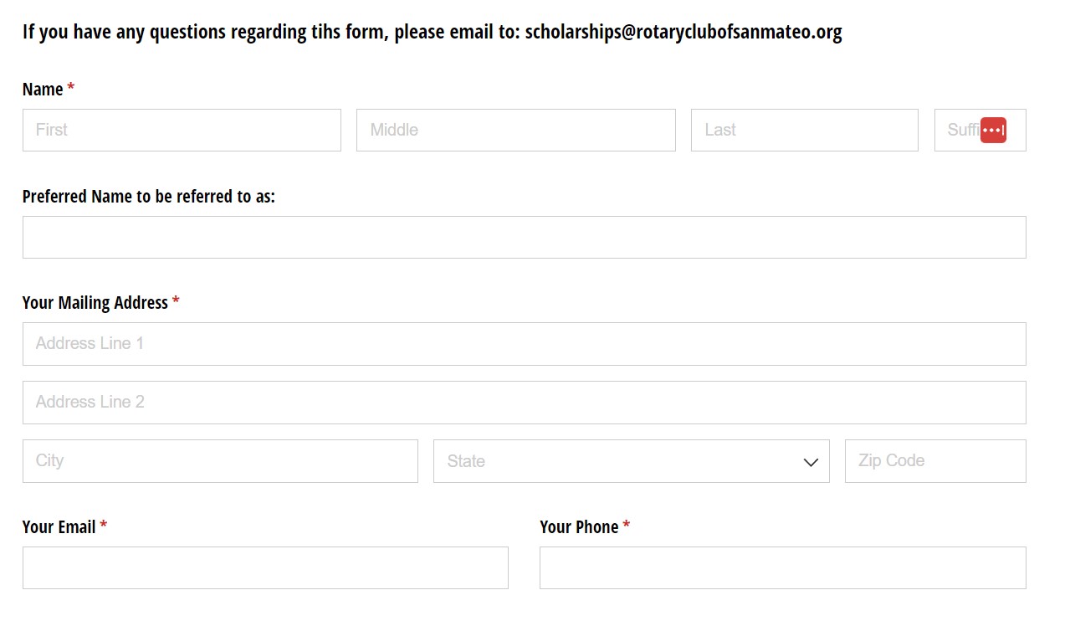Viewport: 1070px width, 621px height.
Task: Click the First name input field
Action: pos(182,131)
